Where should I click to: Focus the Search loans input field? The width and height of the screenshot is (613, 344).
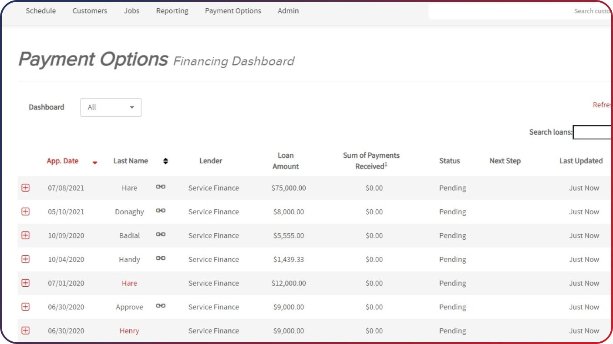click(x=593, y=132)
